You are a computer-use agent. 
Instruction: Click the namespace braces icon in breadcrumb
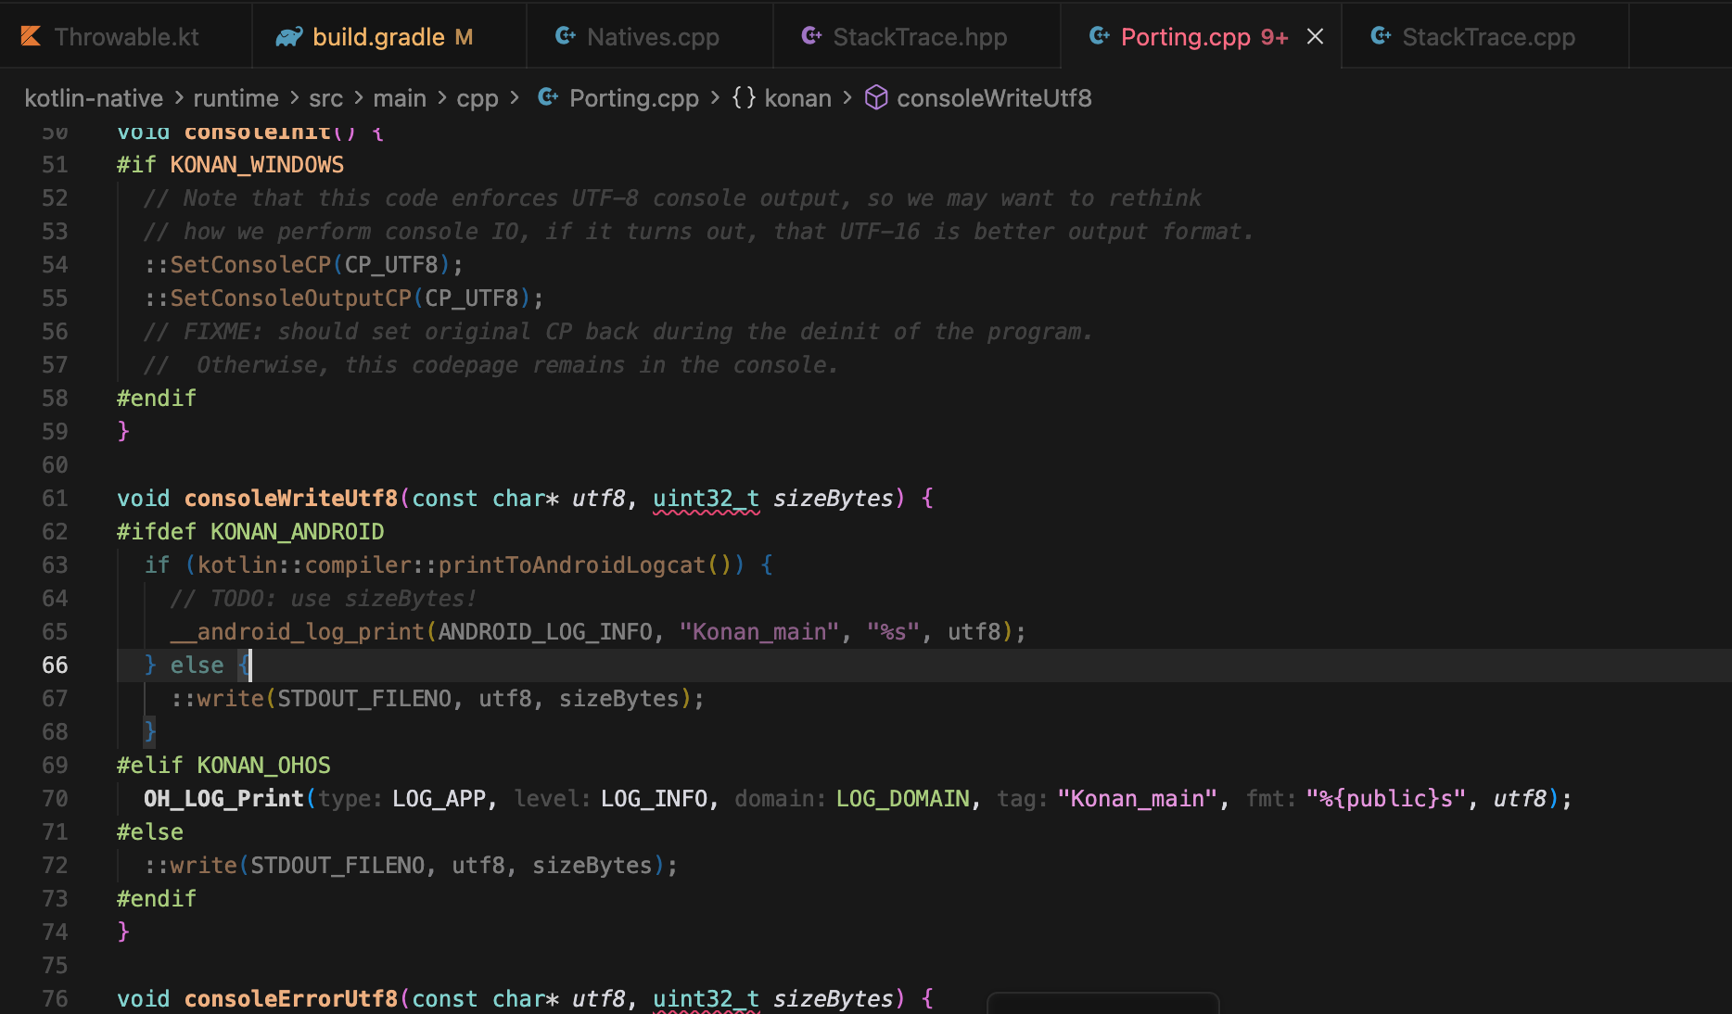pos(744,98)
